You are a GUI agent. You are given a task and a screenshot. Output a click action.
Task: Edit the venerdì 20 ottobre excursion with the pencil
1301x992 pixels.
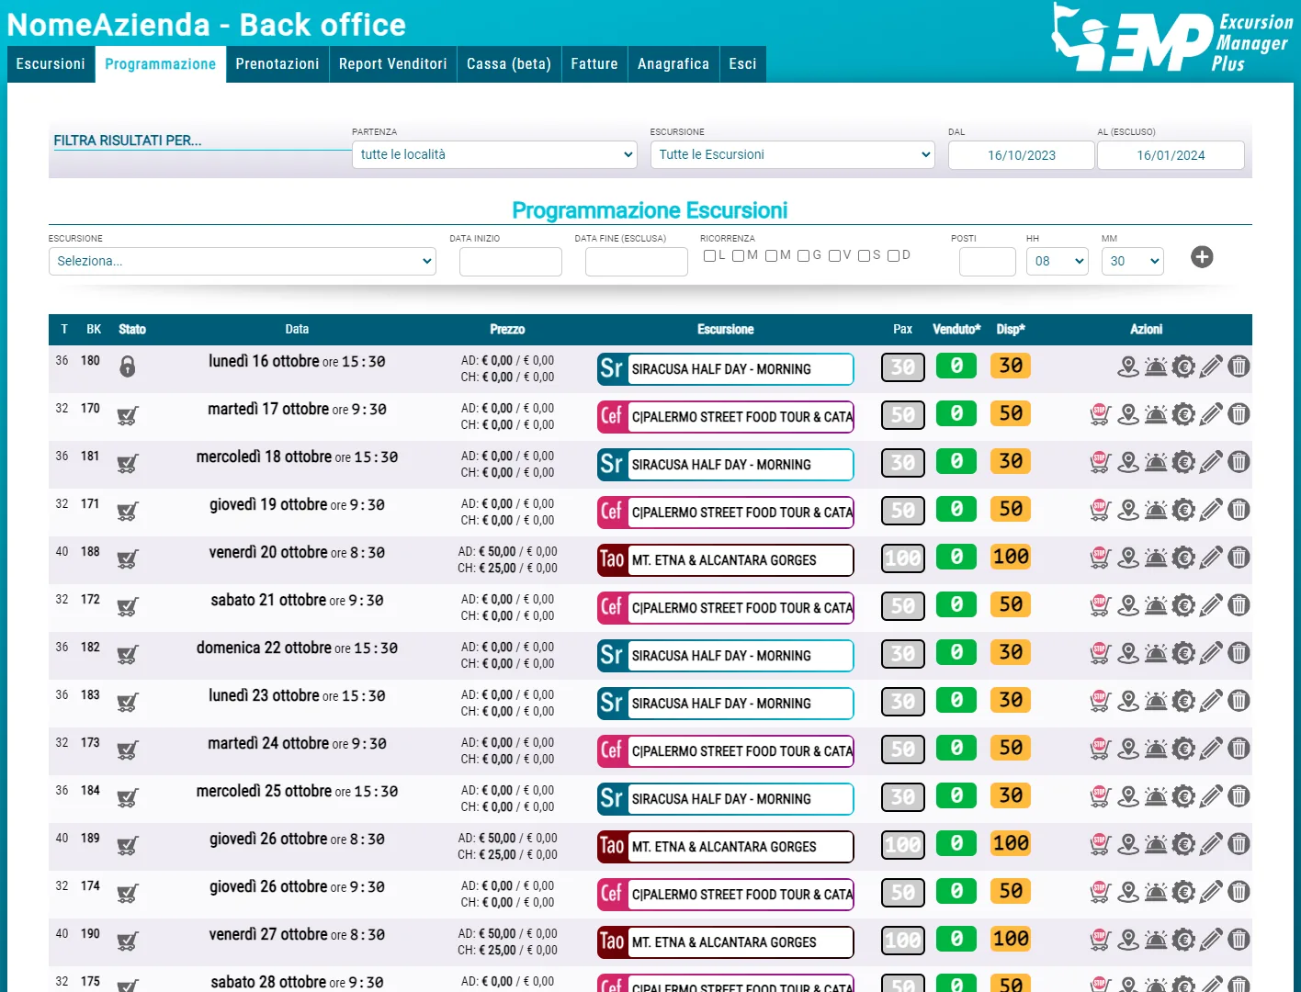(1211, 558)
